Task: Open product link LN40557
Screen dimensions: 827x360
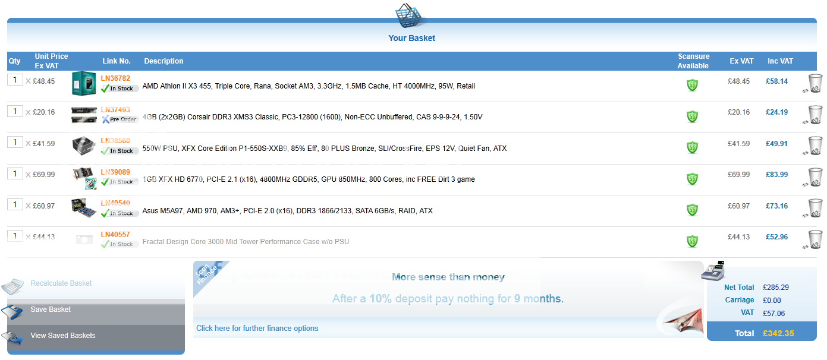Action: (115, 235)
